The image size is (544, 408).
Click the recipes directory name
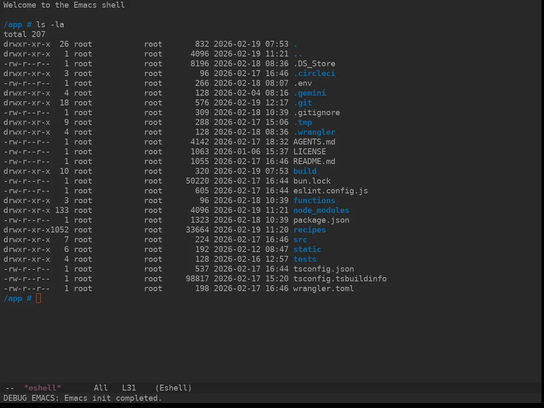pos(310,230)
